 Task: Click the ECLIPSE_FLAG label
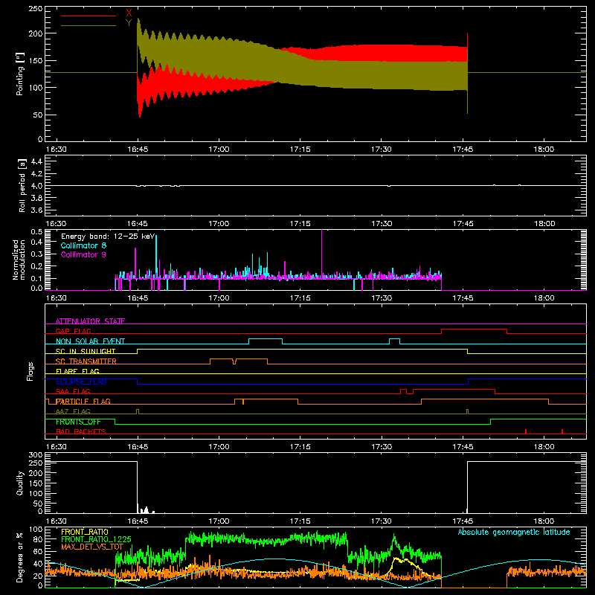click(x=81, y=382)
